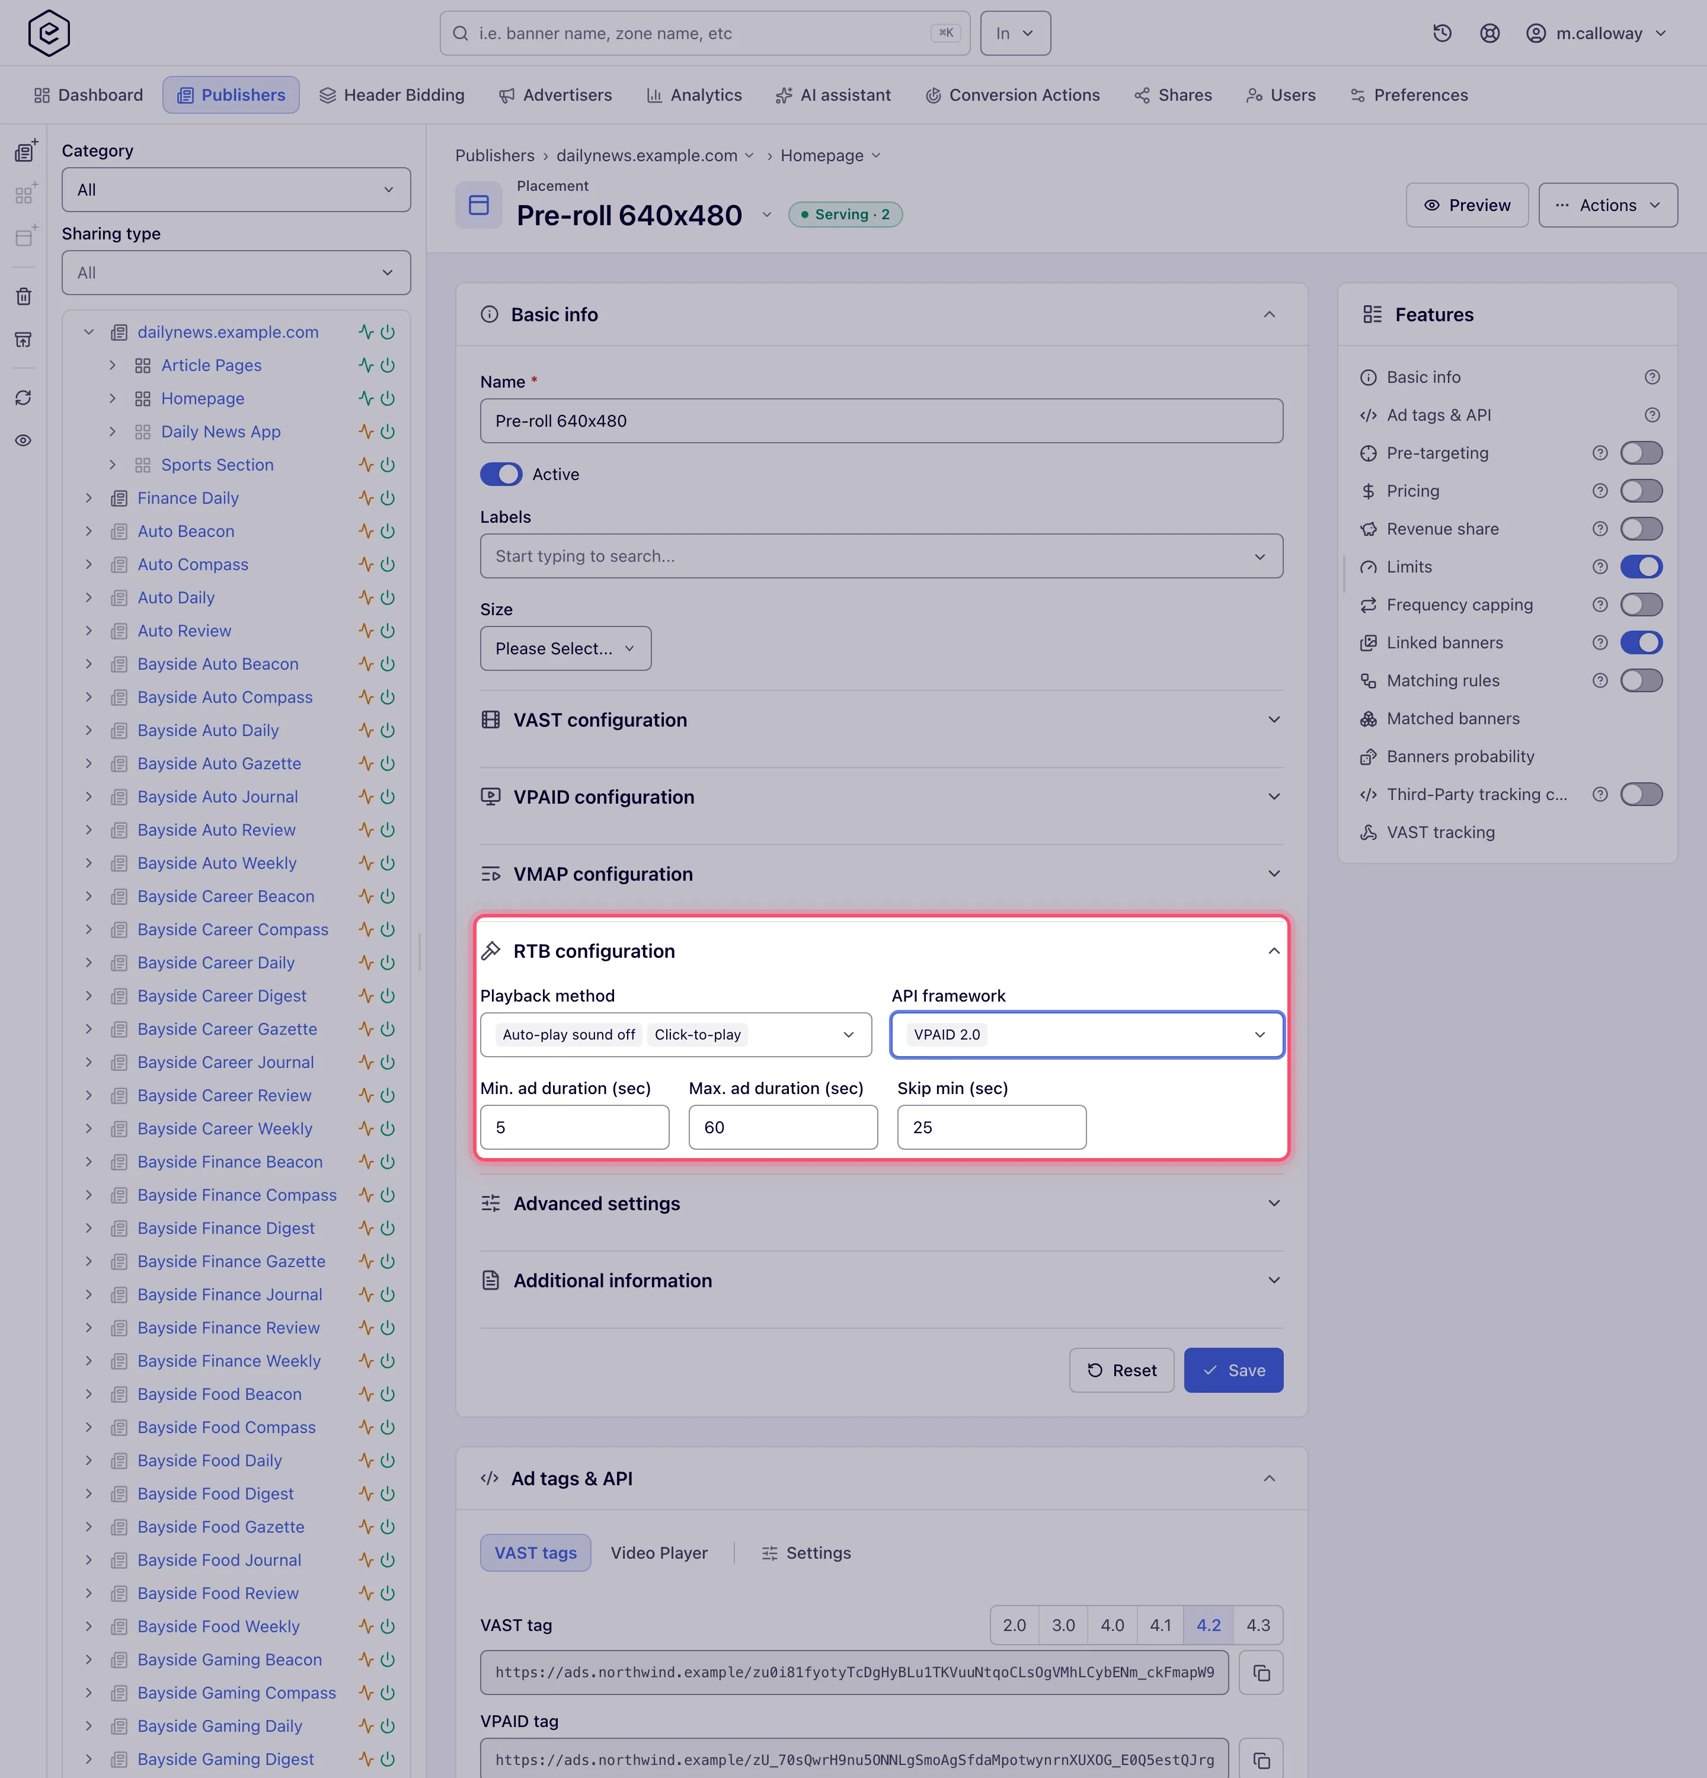Select VAST version 4.3 tab
Screen dimensions: 1707x1778
[1258, 1626]
